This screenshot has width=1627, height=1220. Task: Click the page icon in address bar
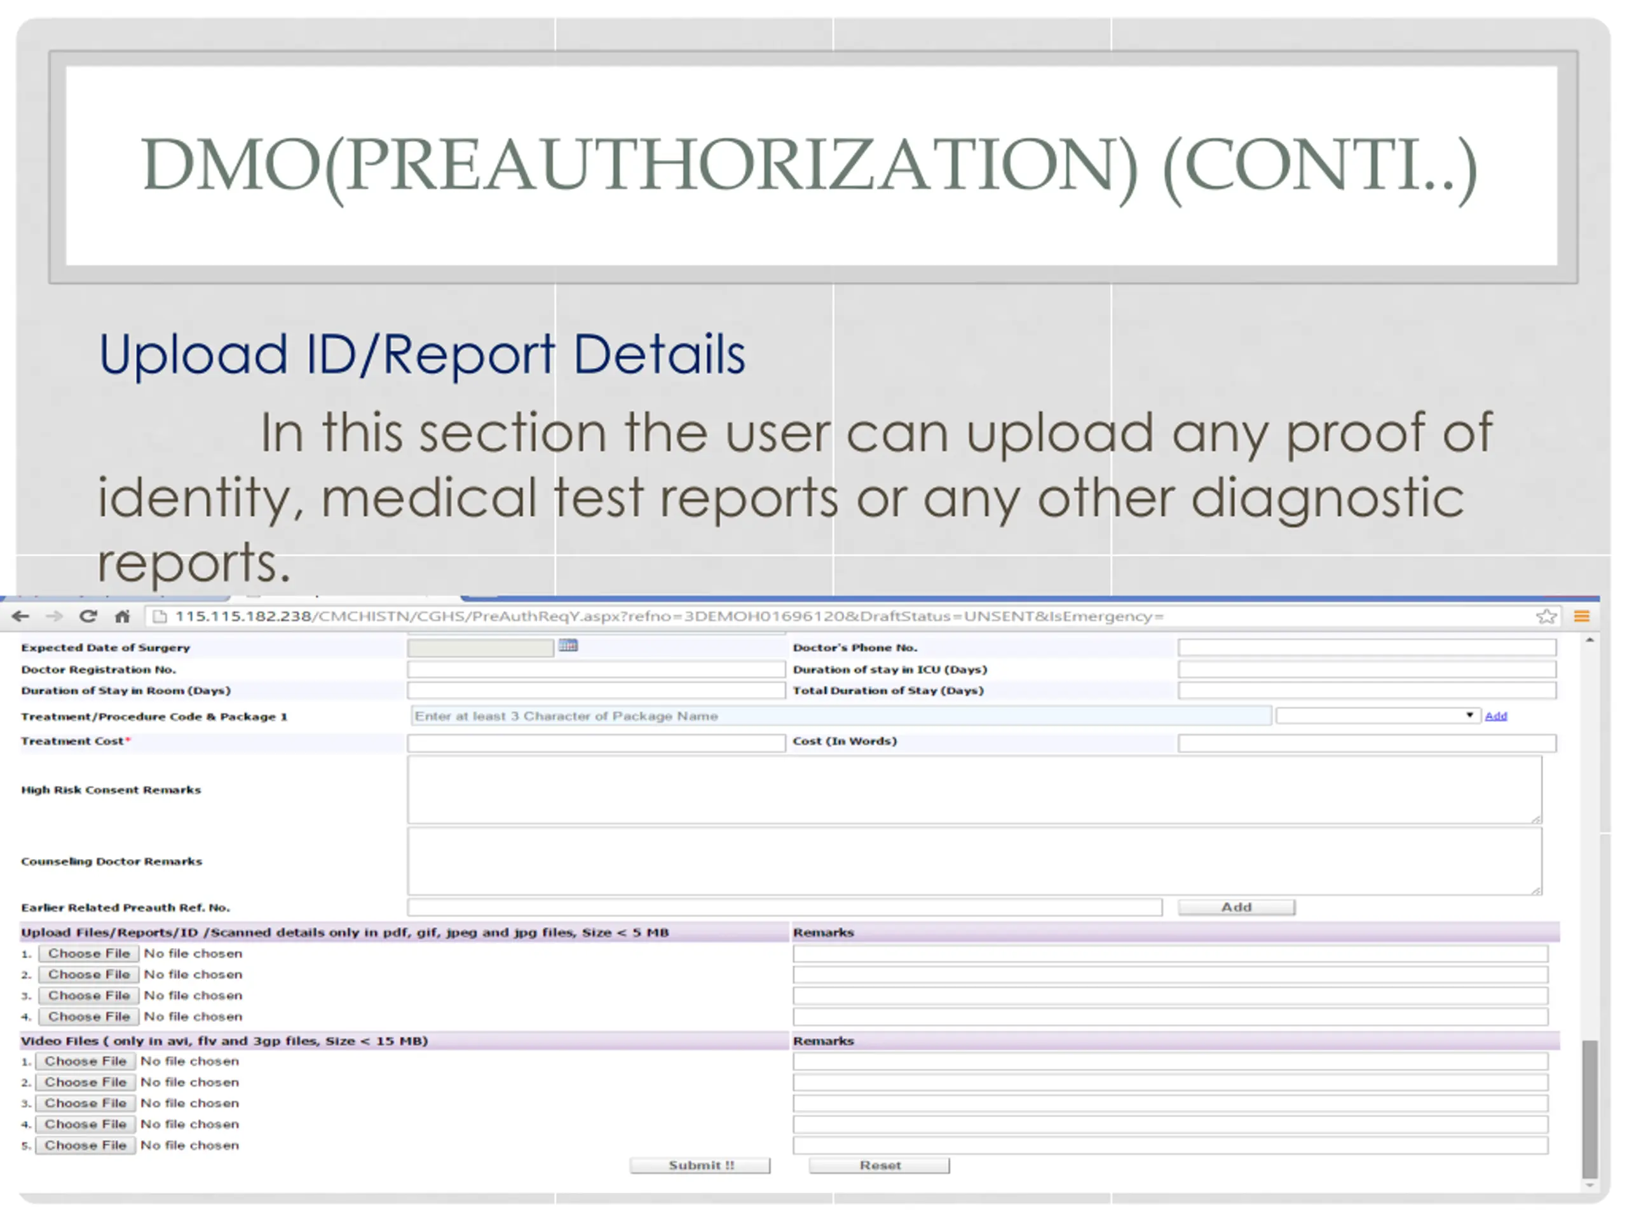pyautogui.click(x=159, y=616)
